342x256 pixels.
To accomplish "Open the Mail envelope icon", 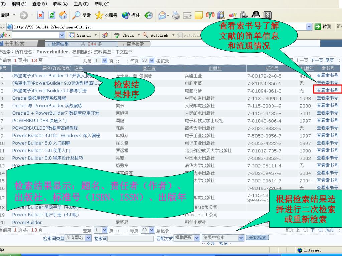I will [162, 15].
